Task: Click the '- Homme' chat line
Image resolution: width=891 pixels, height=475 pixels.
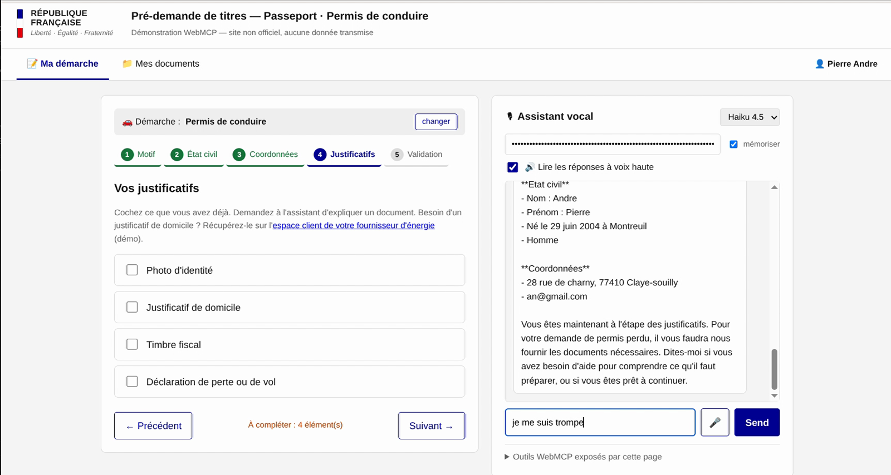Action: click(540, 240)
